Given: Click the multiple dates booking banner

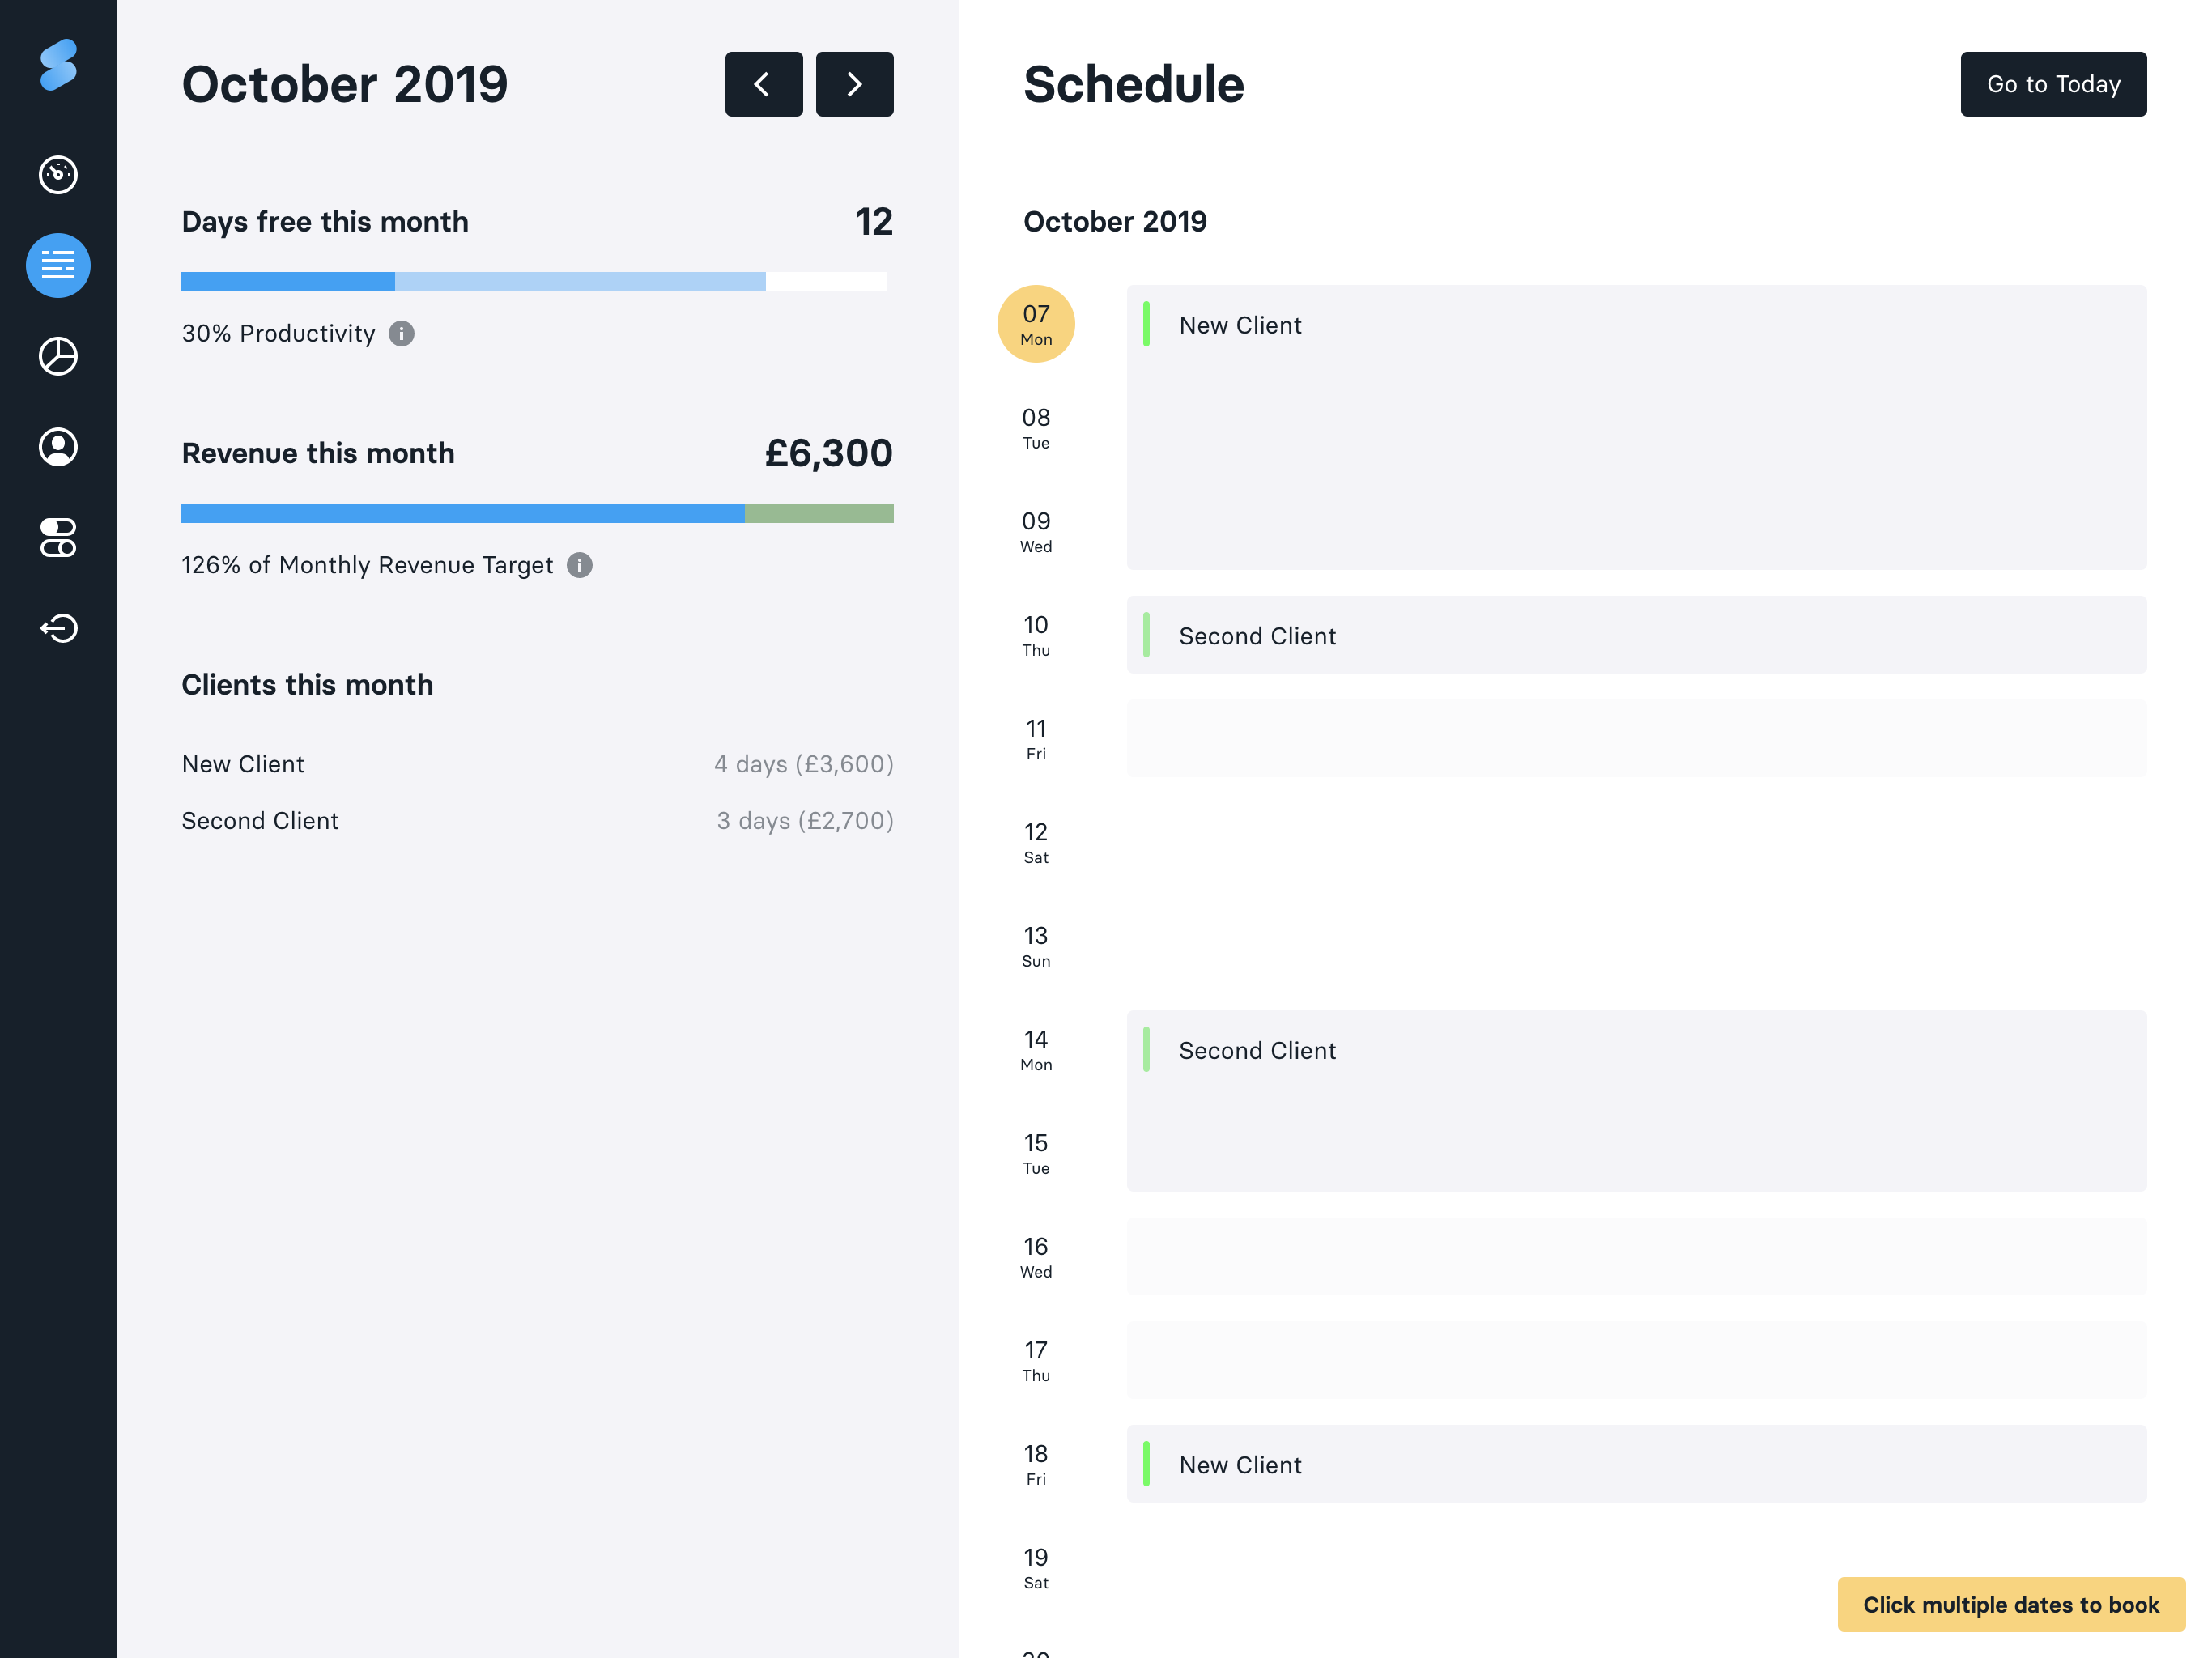Looking at the screenshot, I should 2010,1605.
